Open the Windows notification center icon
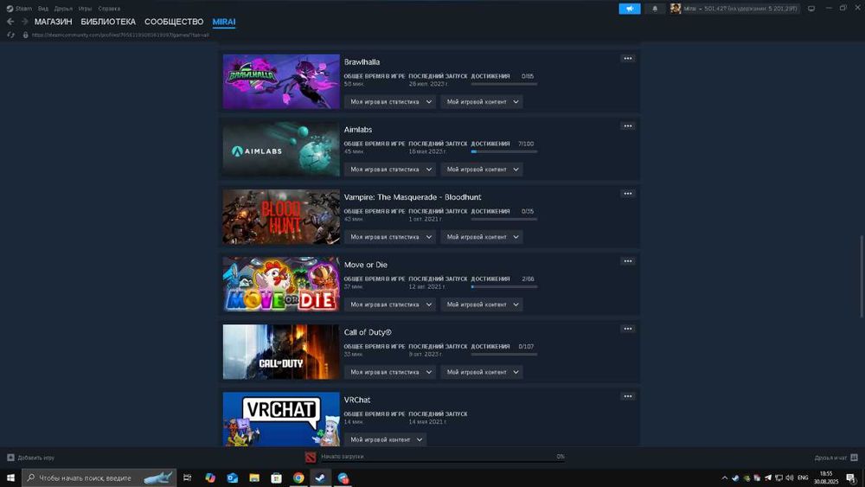 click(x=850, y=477)
